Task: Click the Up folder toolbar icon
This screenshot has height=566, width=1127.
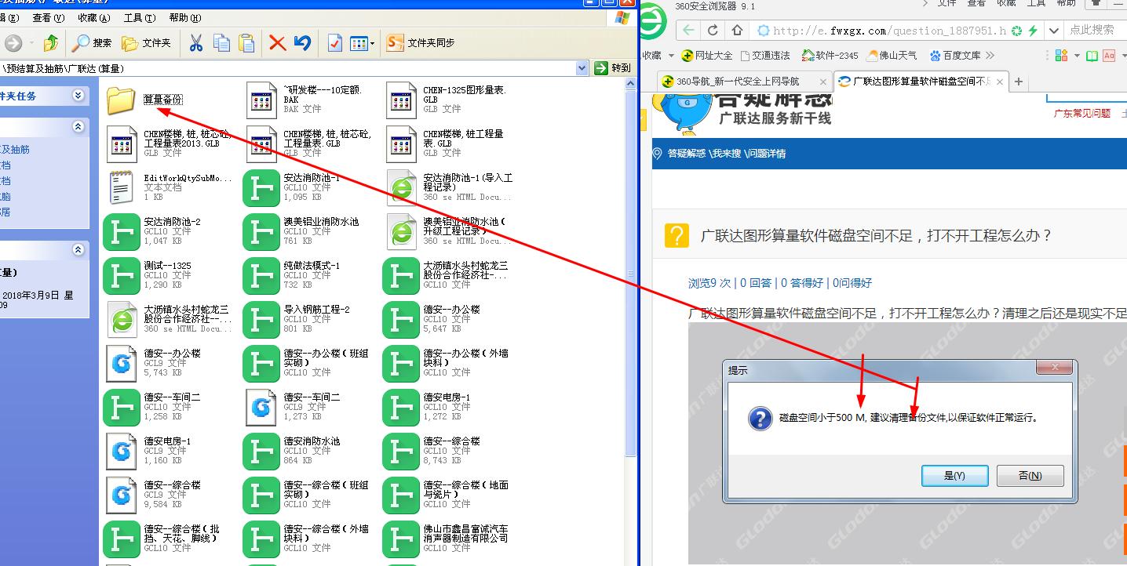Action: coord(51,42)
